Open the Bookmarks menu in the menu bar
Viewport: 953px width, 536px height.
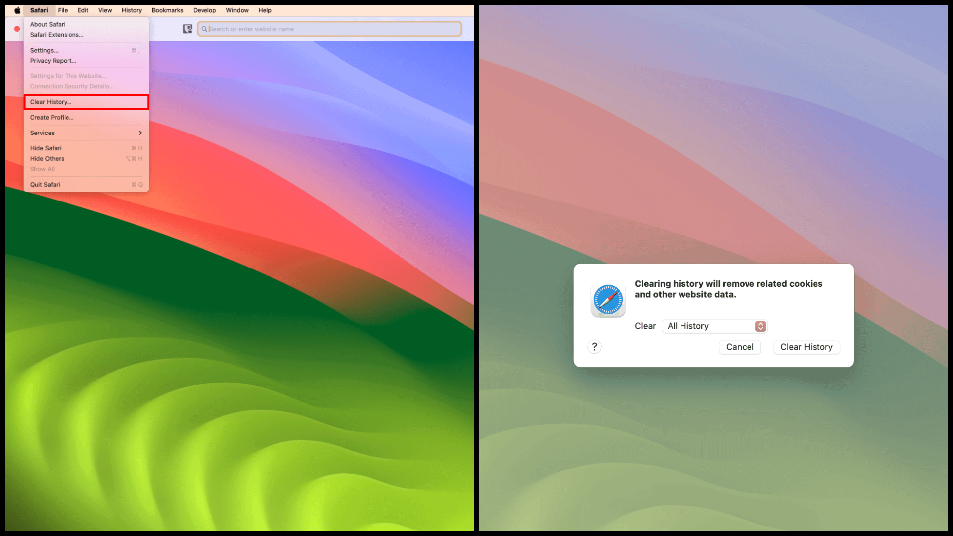click(167, 10)
